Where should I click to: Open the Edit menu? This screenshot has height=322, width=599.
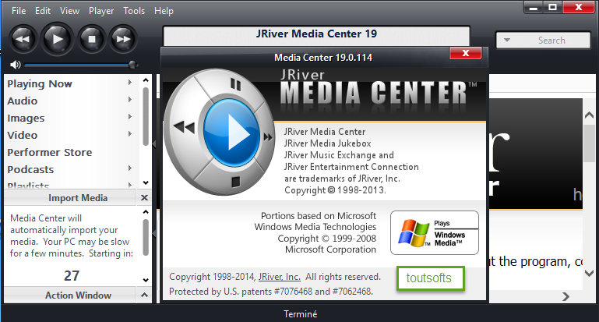coord(42,11)
